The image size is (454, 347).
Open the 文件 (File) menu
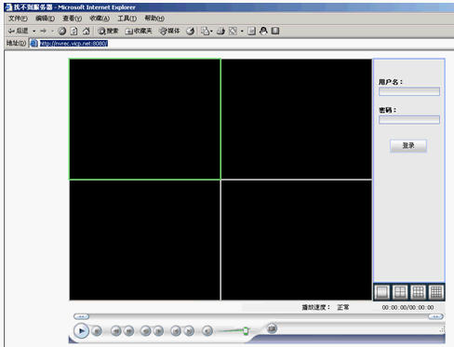click(18, 19)
